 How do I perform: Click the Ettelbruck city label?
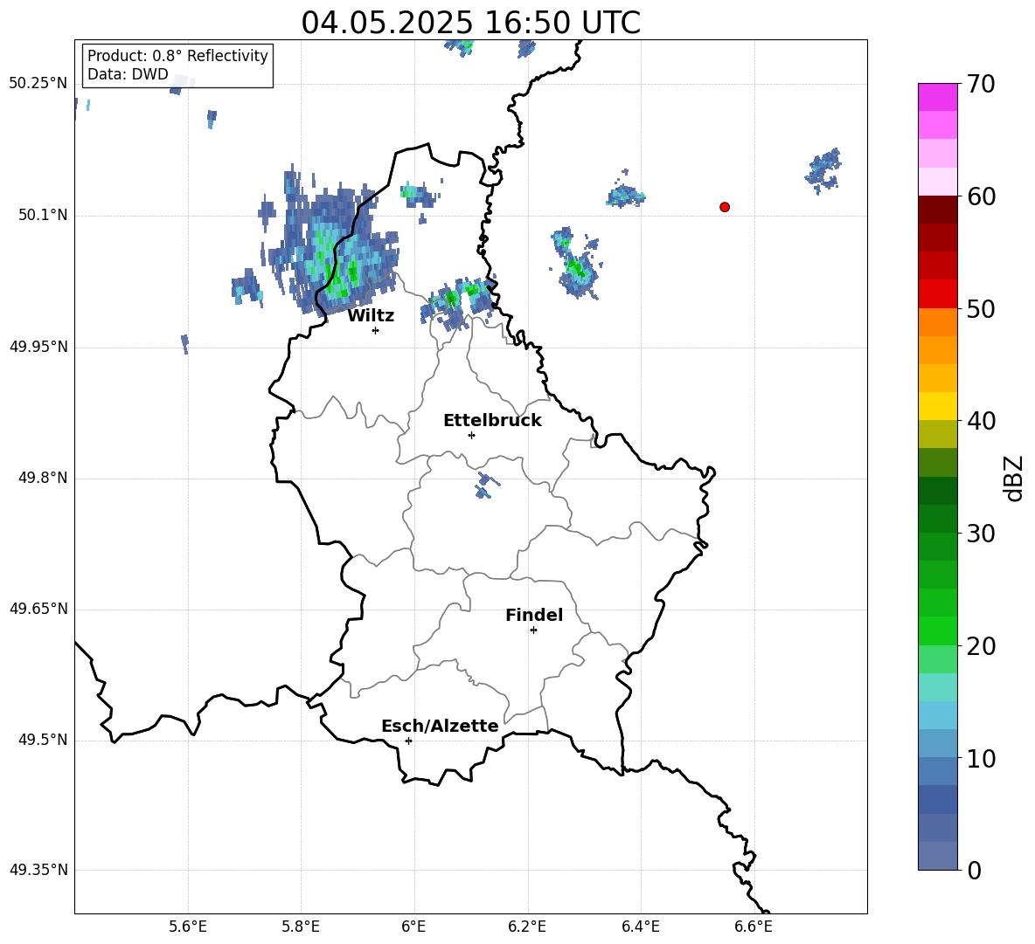pyautogui.click(x=492, y=421)
